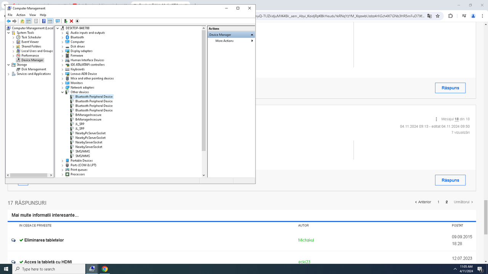Go to Anterior page in forum pagination

pos(423,202)
